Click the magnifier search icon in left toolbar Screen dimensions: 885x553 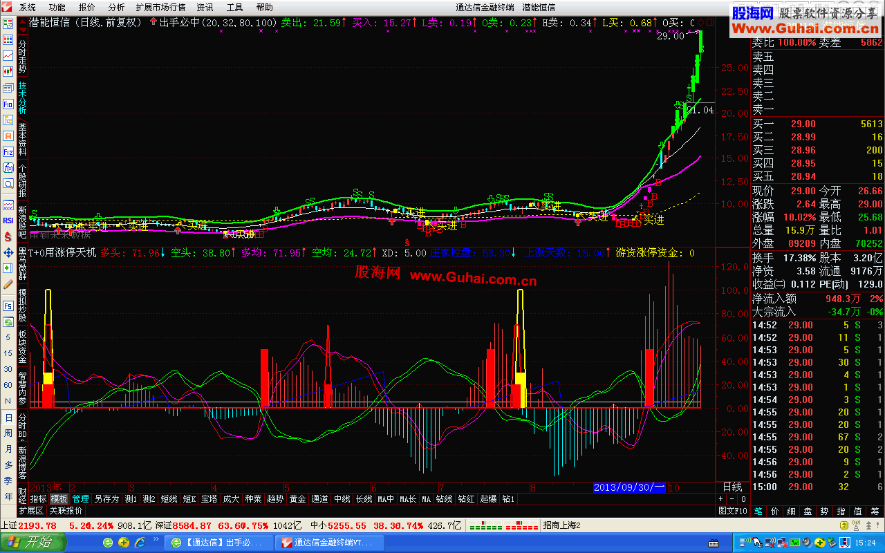8,183
